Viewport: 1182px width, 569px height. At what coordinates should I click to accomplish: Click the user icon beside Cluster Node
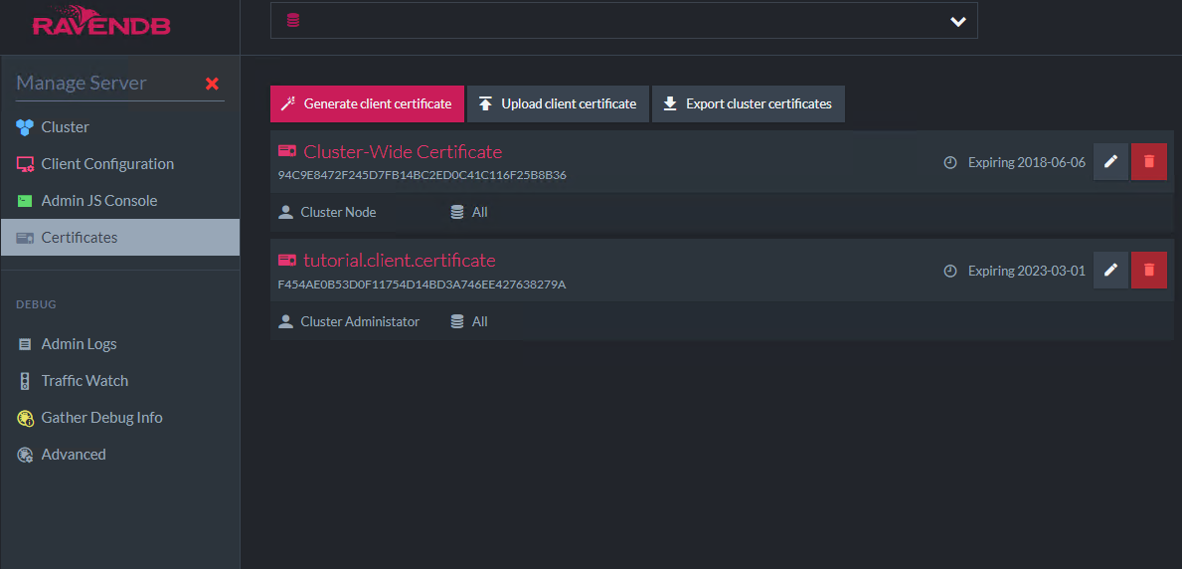coord(285,212)
